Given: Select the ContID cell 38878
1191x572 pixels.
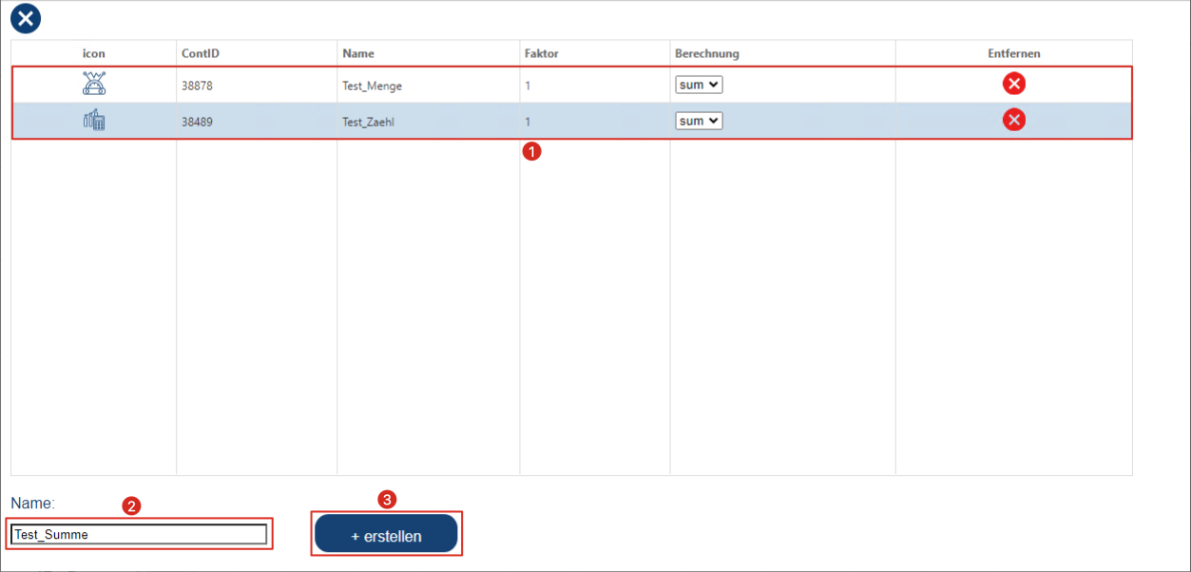Looking at the screenshot, I should 198,86.
